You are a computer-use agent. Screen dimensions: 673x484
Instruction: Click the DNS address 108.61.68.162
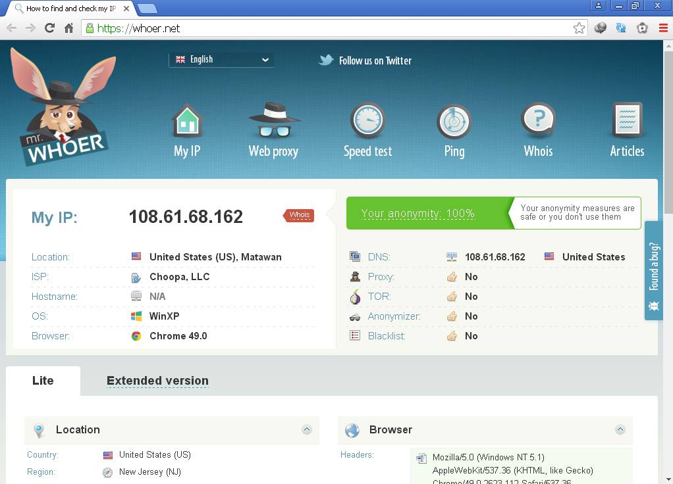pyautogui.click(x=495, y=257)
